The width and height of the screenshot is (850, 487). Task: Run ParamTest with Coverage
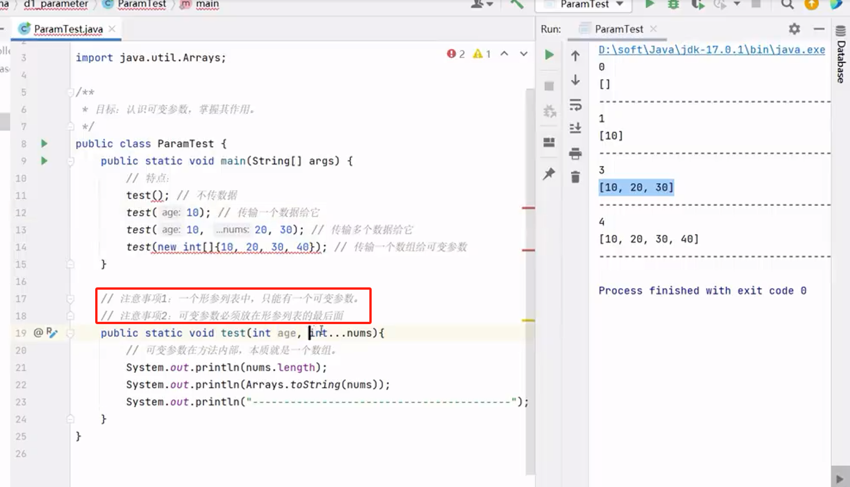[697, 4]
